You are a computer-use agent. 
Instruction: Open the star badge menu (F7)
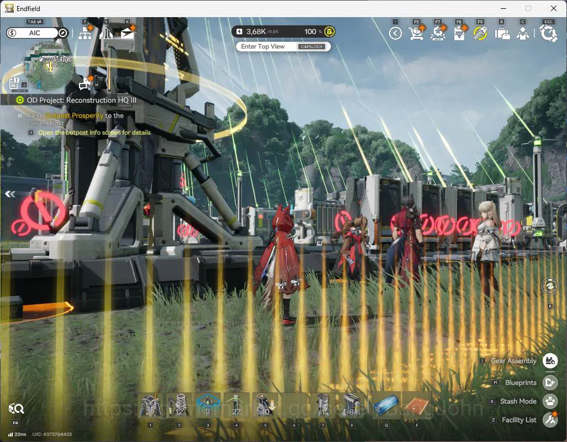tap(438, 34)
